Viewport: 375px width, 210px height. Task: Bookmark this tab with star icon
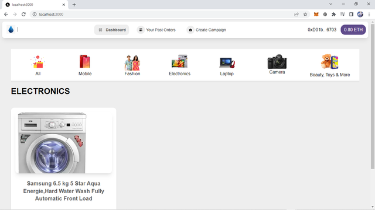pos(305,14)
